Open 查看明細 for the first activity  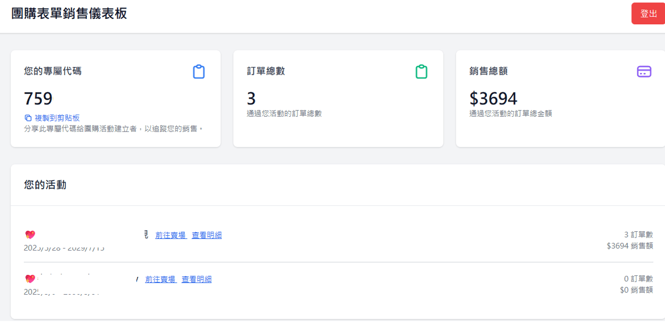point(207,235)
